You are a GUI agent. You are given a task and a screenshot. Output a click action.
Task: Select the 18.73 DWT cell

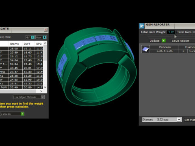[28, 56]
